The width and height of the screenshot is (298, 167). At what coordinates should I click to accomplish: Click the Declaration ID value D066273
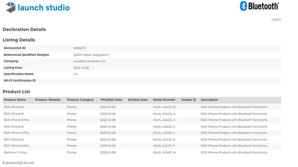click(x=80, y=48)
